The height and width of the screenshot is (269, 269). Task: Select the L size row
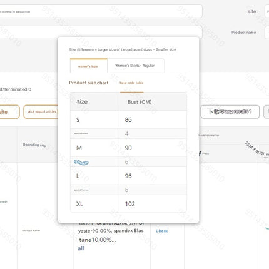tap(128, 176)
